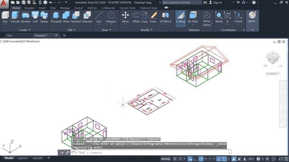Switch to the Visualize ribbon tab
289x162 pixels.
click(x=29, y=8)
